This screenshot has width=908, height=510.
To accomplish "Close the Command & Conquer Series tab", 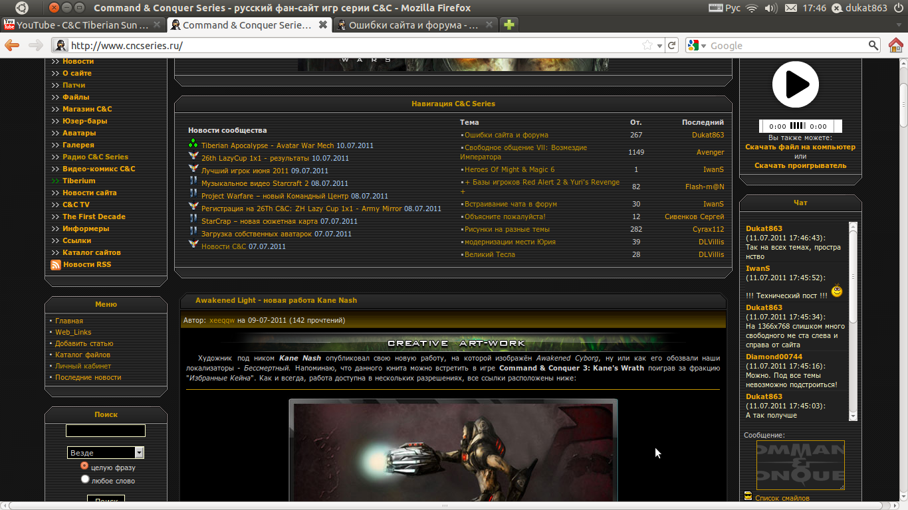I will click(322, 25).
